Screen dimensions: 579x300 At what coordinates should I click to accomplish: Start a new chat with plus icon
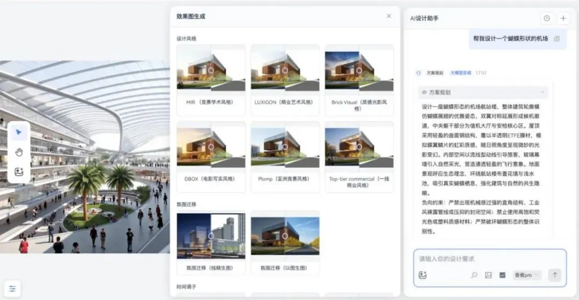pyautogui.click(x=563, y=18)
